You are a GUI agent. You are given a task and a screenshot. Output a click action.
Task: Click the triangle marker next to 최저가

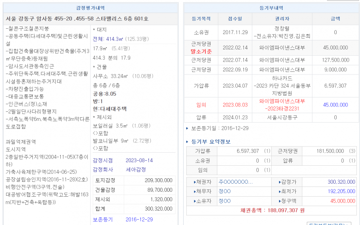click(279, 191)
